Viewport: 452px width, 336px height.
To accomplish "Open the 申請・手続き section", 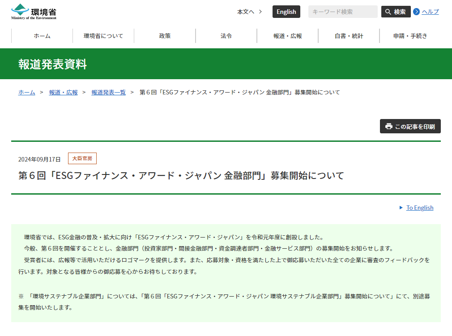I will tap(411, 35).
